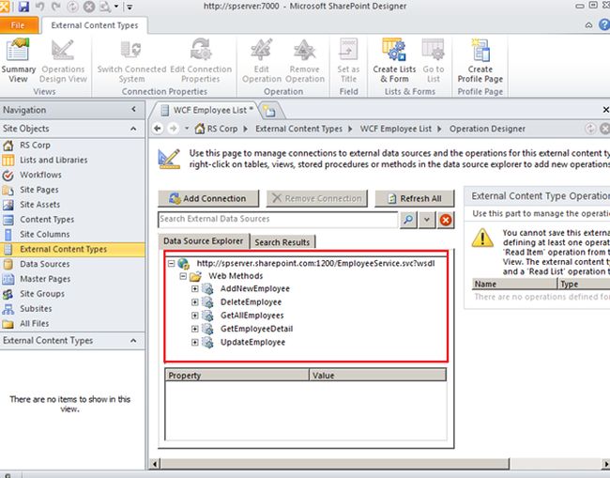The height and width of the screenshot is (478, 610).
Task: Click the Search External Data Sources field
Action: point(278,220)
